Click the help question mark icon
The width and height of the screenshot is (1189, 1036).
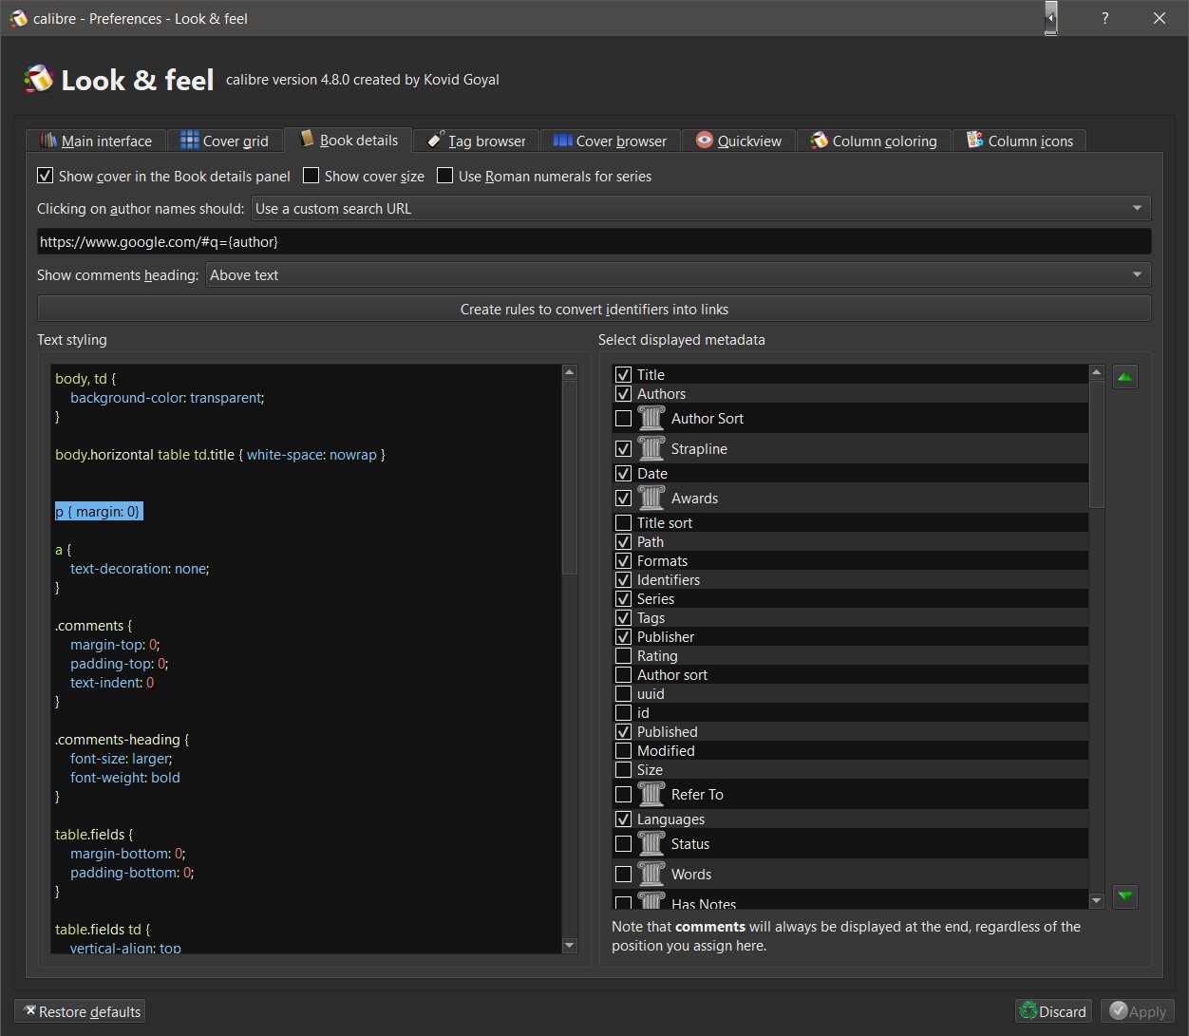point(1104,18)
